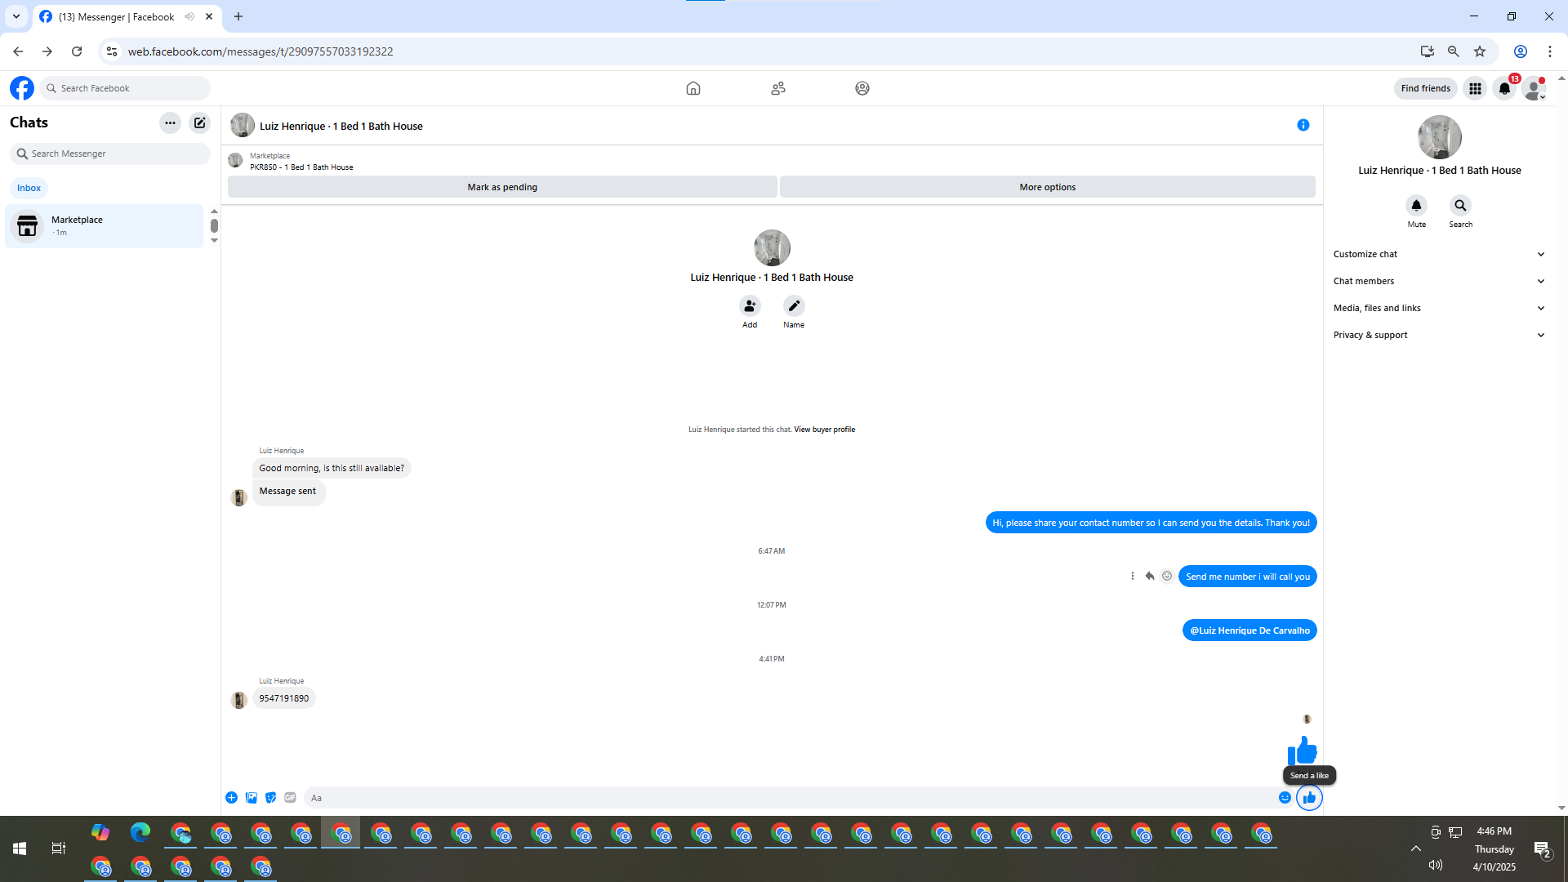Open the Inbox tab in Chats
The height and width of the screenshot is (882, 1568).
tap(29, 188)
